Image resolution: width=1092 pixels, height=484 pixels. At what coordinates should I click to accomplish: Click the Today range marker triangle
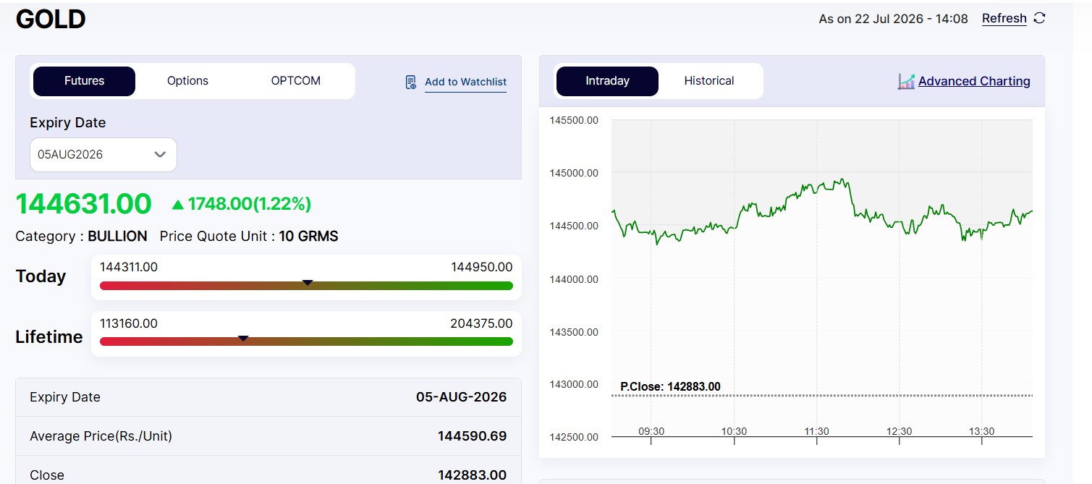click(308, 282)
